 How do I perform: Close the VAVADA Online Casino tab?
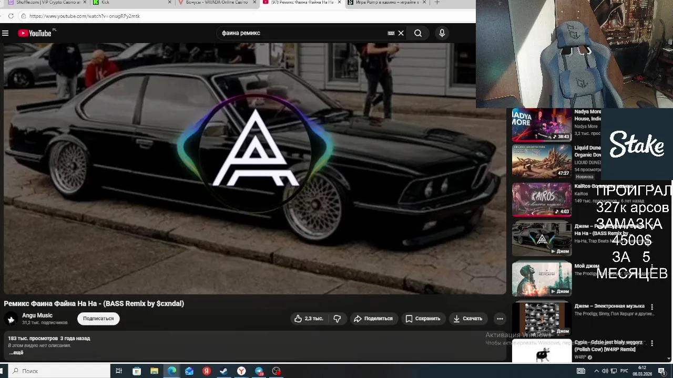click(x=255, y=3)
